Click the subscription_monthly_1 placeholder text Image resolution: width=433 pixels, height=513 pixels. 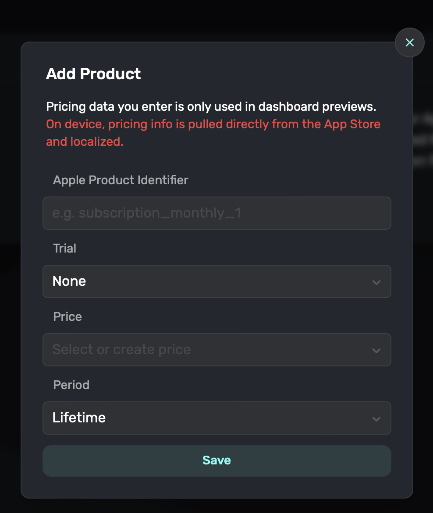[147, 213]
